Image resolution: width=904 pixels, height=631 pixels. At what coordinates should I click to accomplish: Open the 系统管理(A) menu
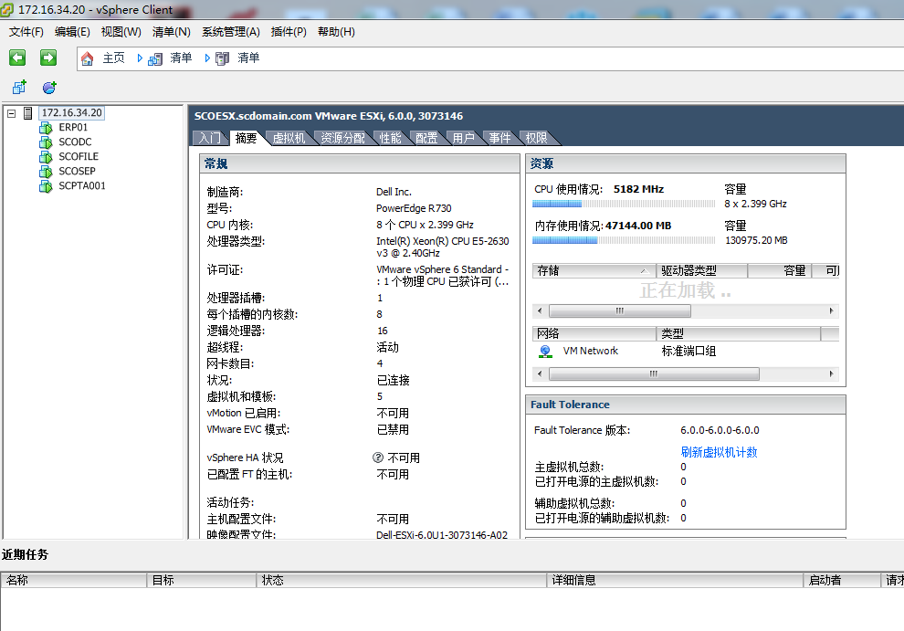tap(231, 32)
